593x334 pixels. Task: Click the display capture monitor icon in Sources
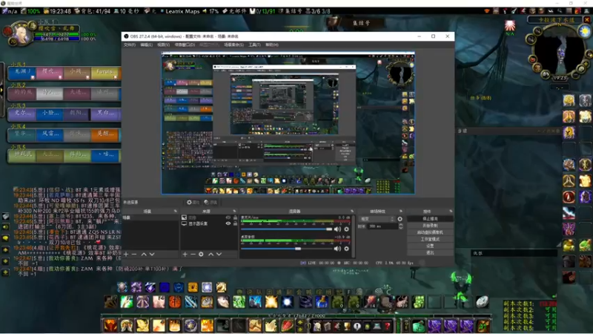[x=184, y=223]
